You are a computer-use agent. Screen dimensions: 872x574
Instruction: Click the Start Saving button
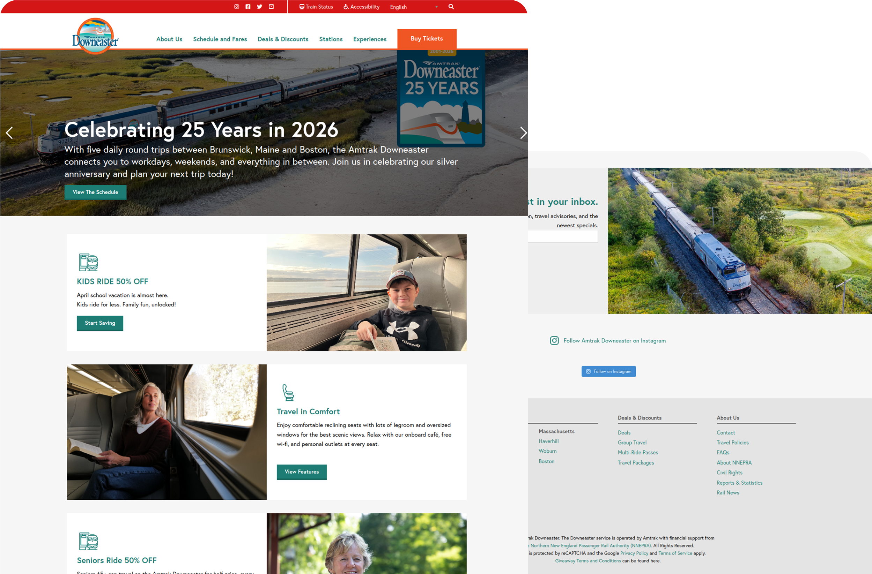click(100, 323)
